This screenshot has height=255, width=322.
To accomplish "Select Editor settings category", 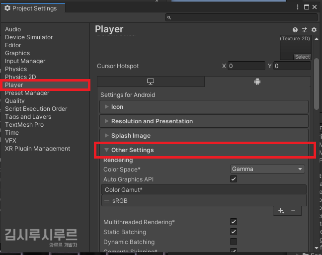I will pyautogui.click(x=13, y=45).
